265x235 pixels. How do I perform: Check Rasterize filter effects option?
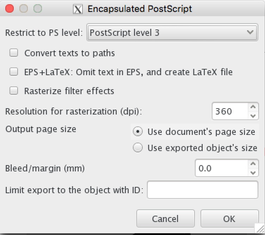click(x=14, y=91)
